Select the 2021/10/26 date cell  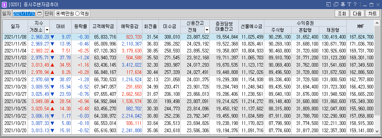pyautogui.click(x=15, y=101)
